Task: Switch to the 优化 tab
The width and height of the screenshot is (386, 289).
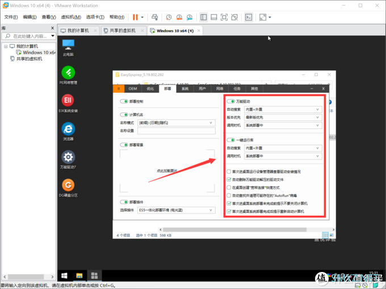Action: tap(150, 89)
